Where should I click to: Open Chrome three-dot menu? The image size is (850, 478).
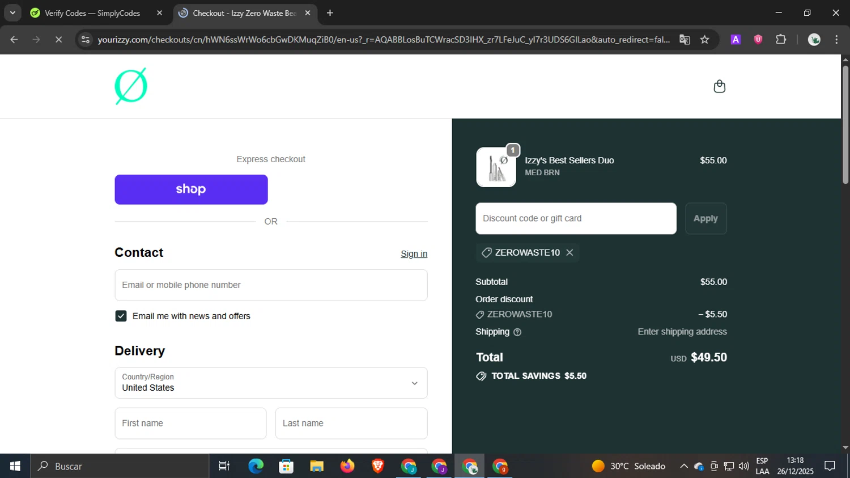click(836, 40)
